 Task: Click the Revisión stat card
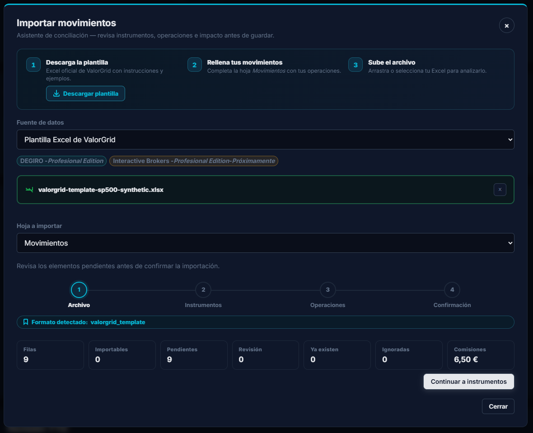(x=266, y=355)
